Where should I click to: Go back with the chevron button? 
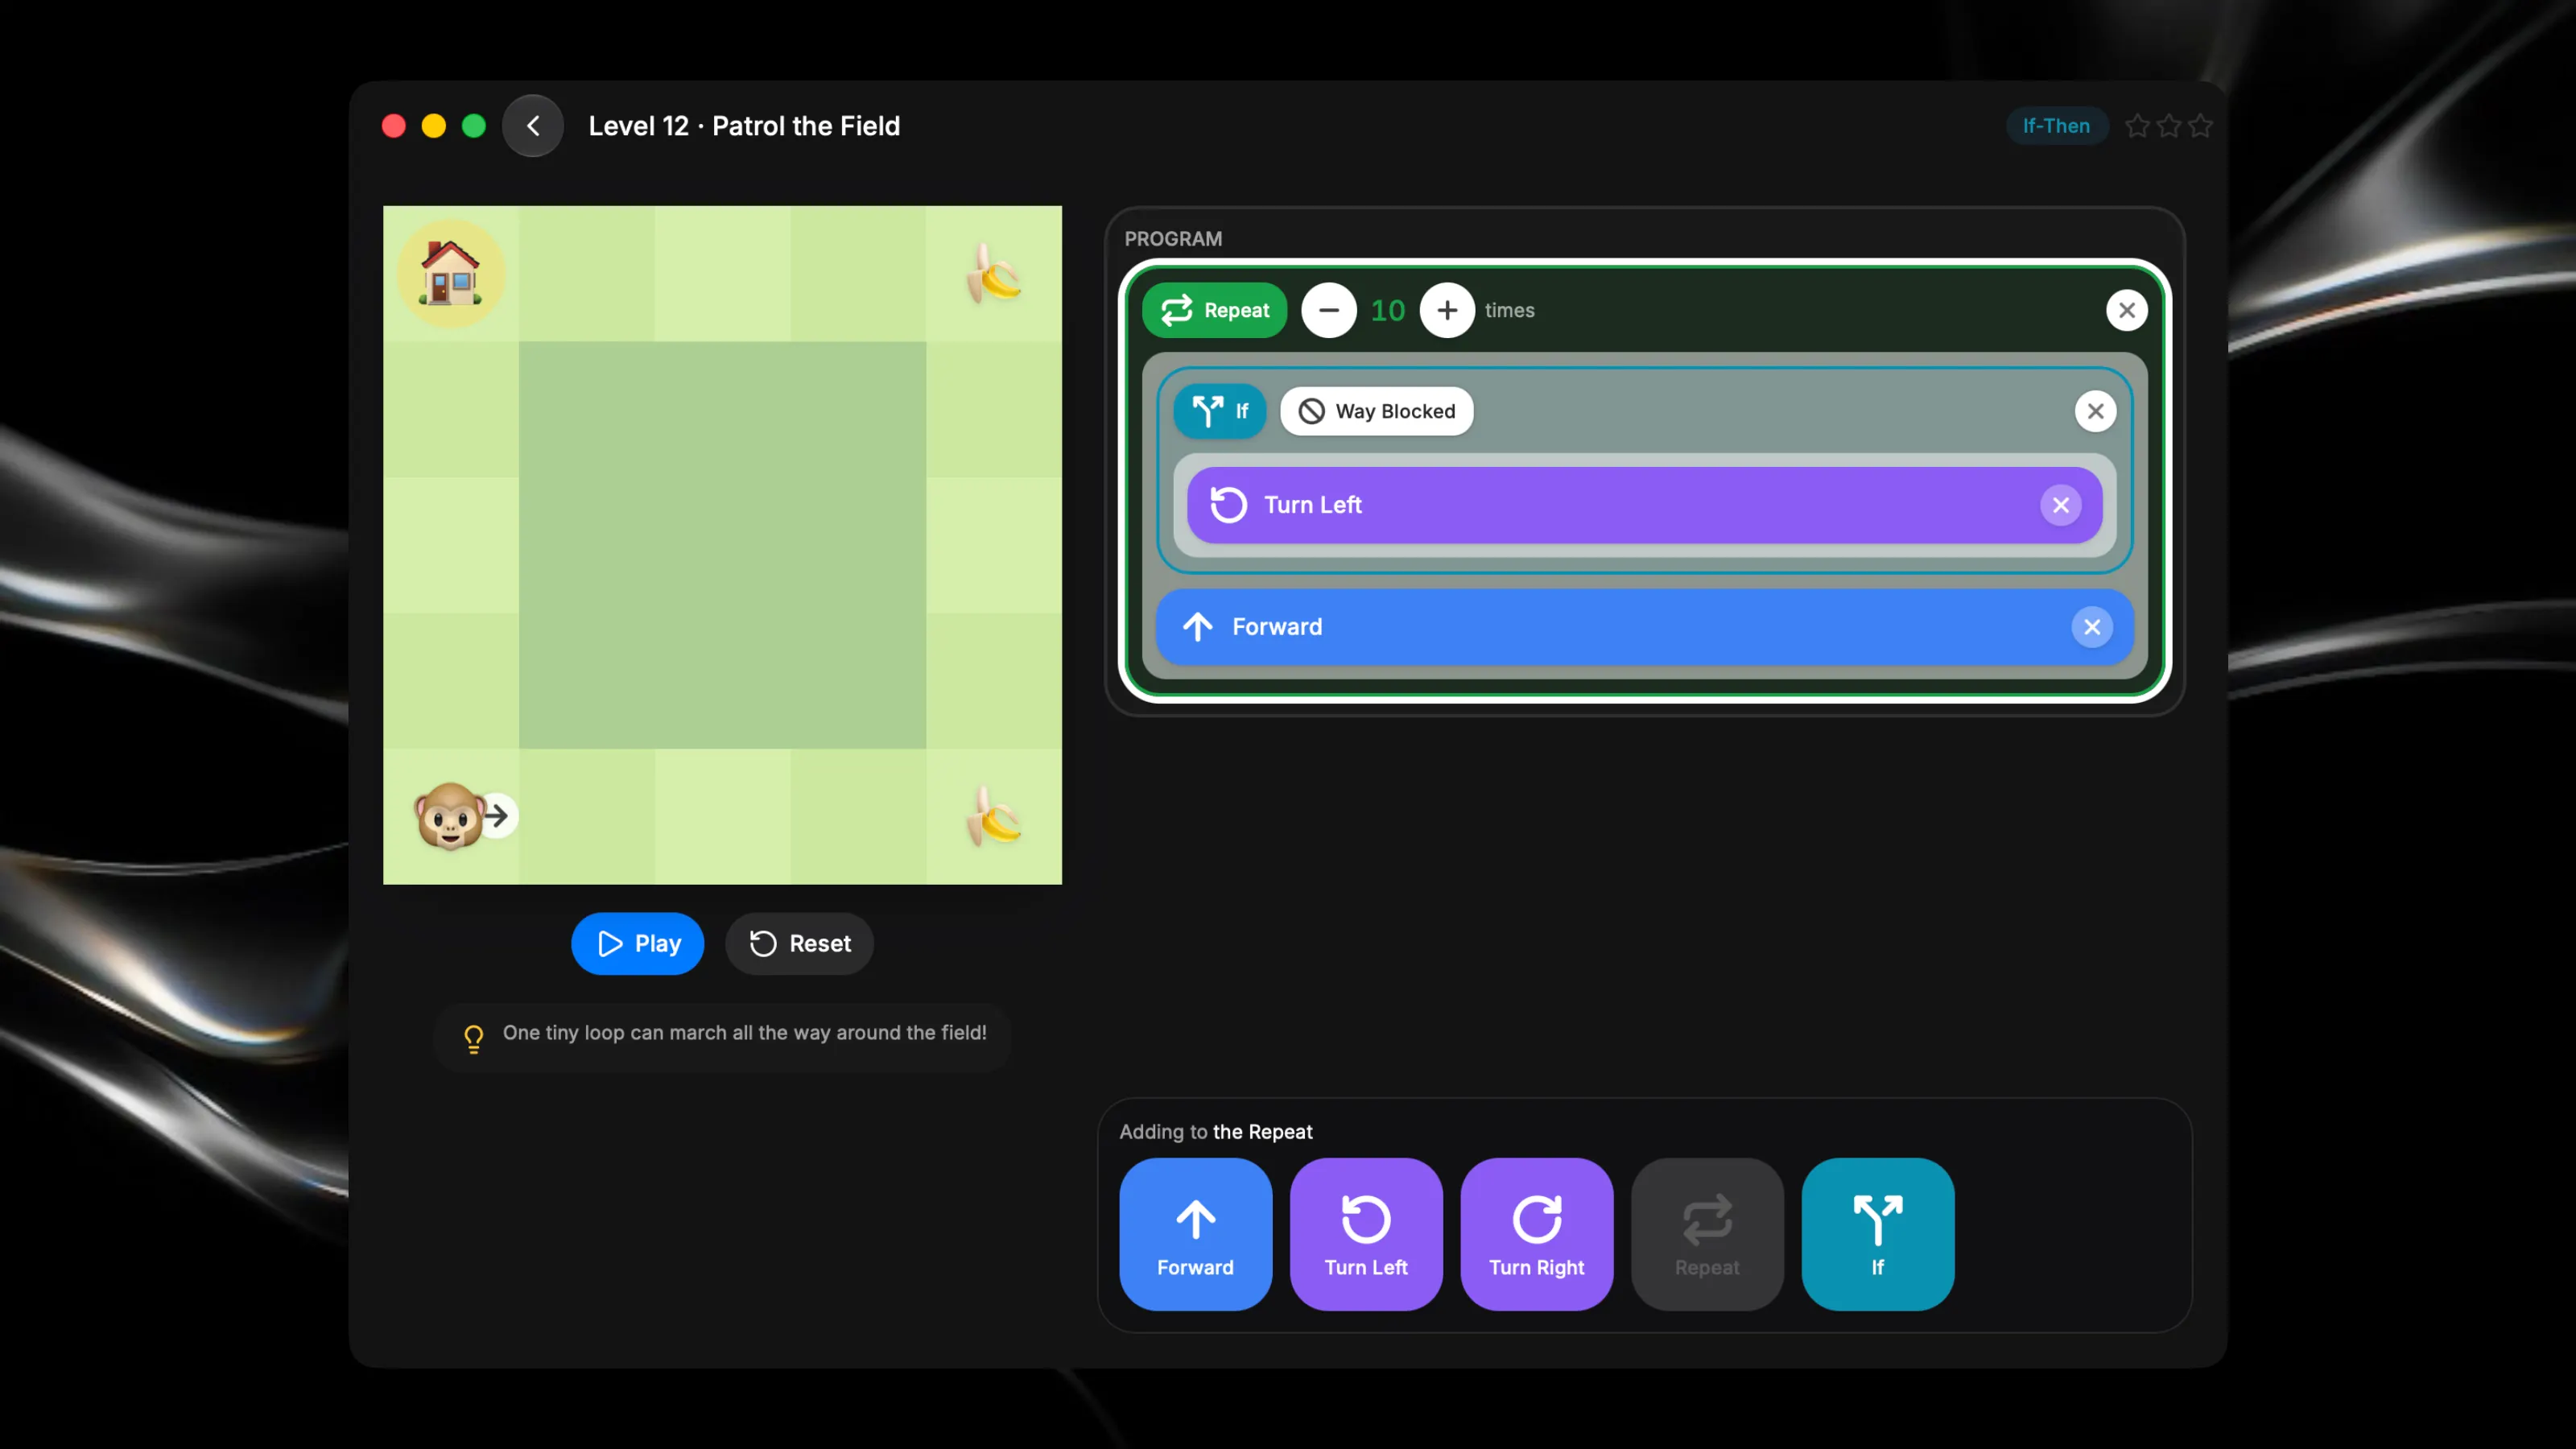click(533, 126)
